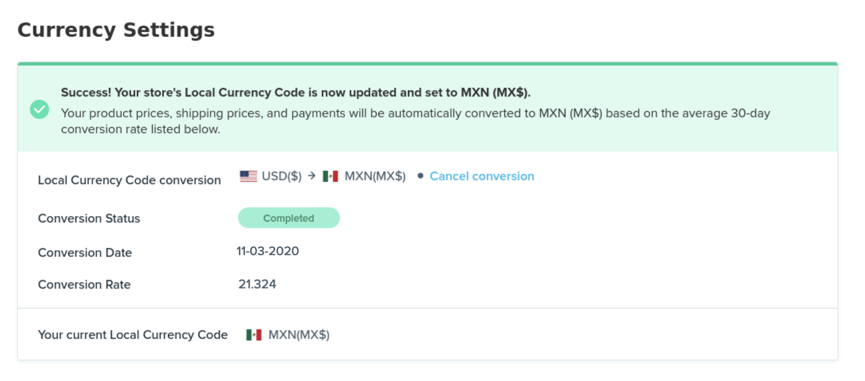This screenshot has width=865, height=381.
Task: Click the conversion rate value 21.324
Action: (257, 284)
